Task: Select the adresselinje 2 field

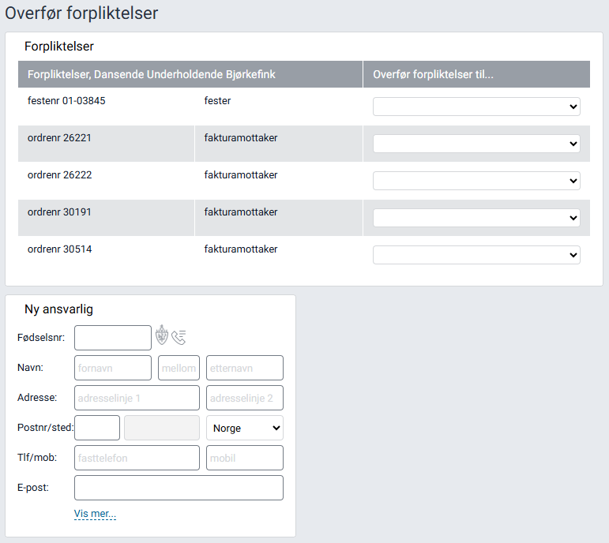Action: [244, 398]
